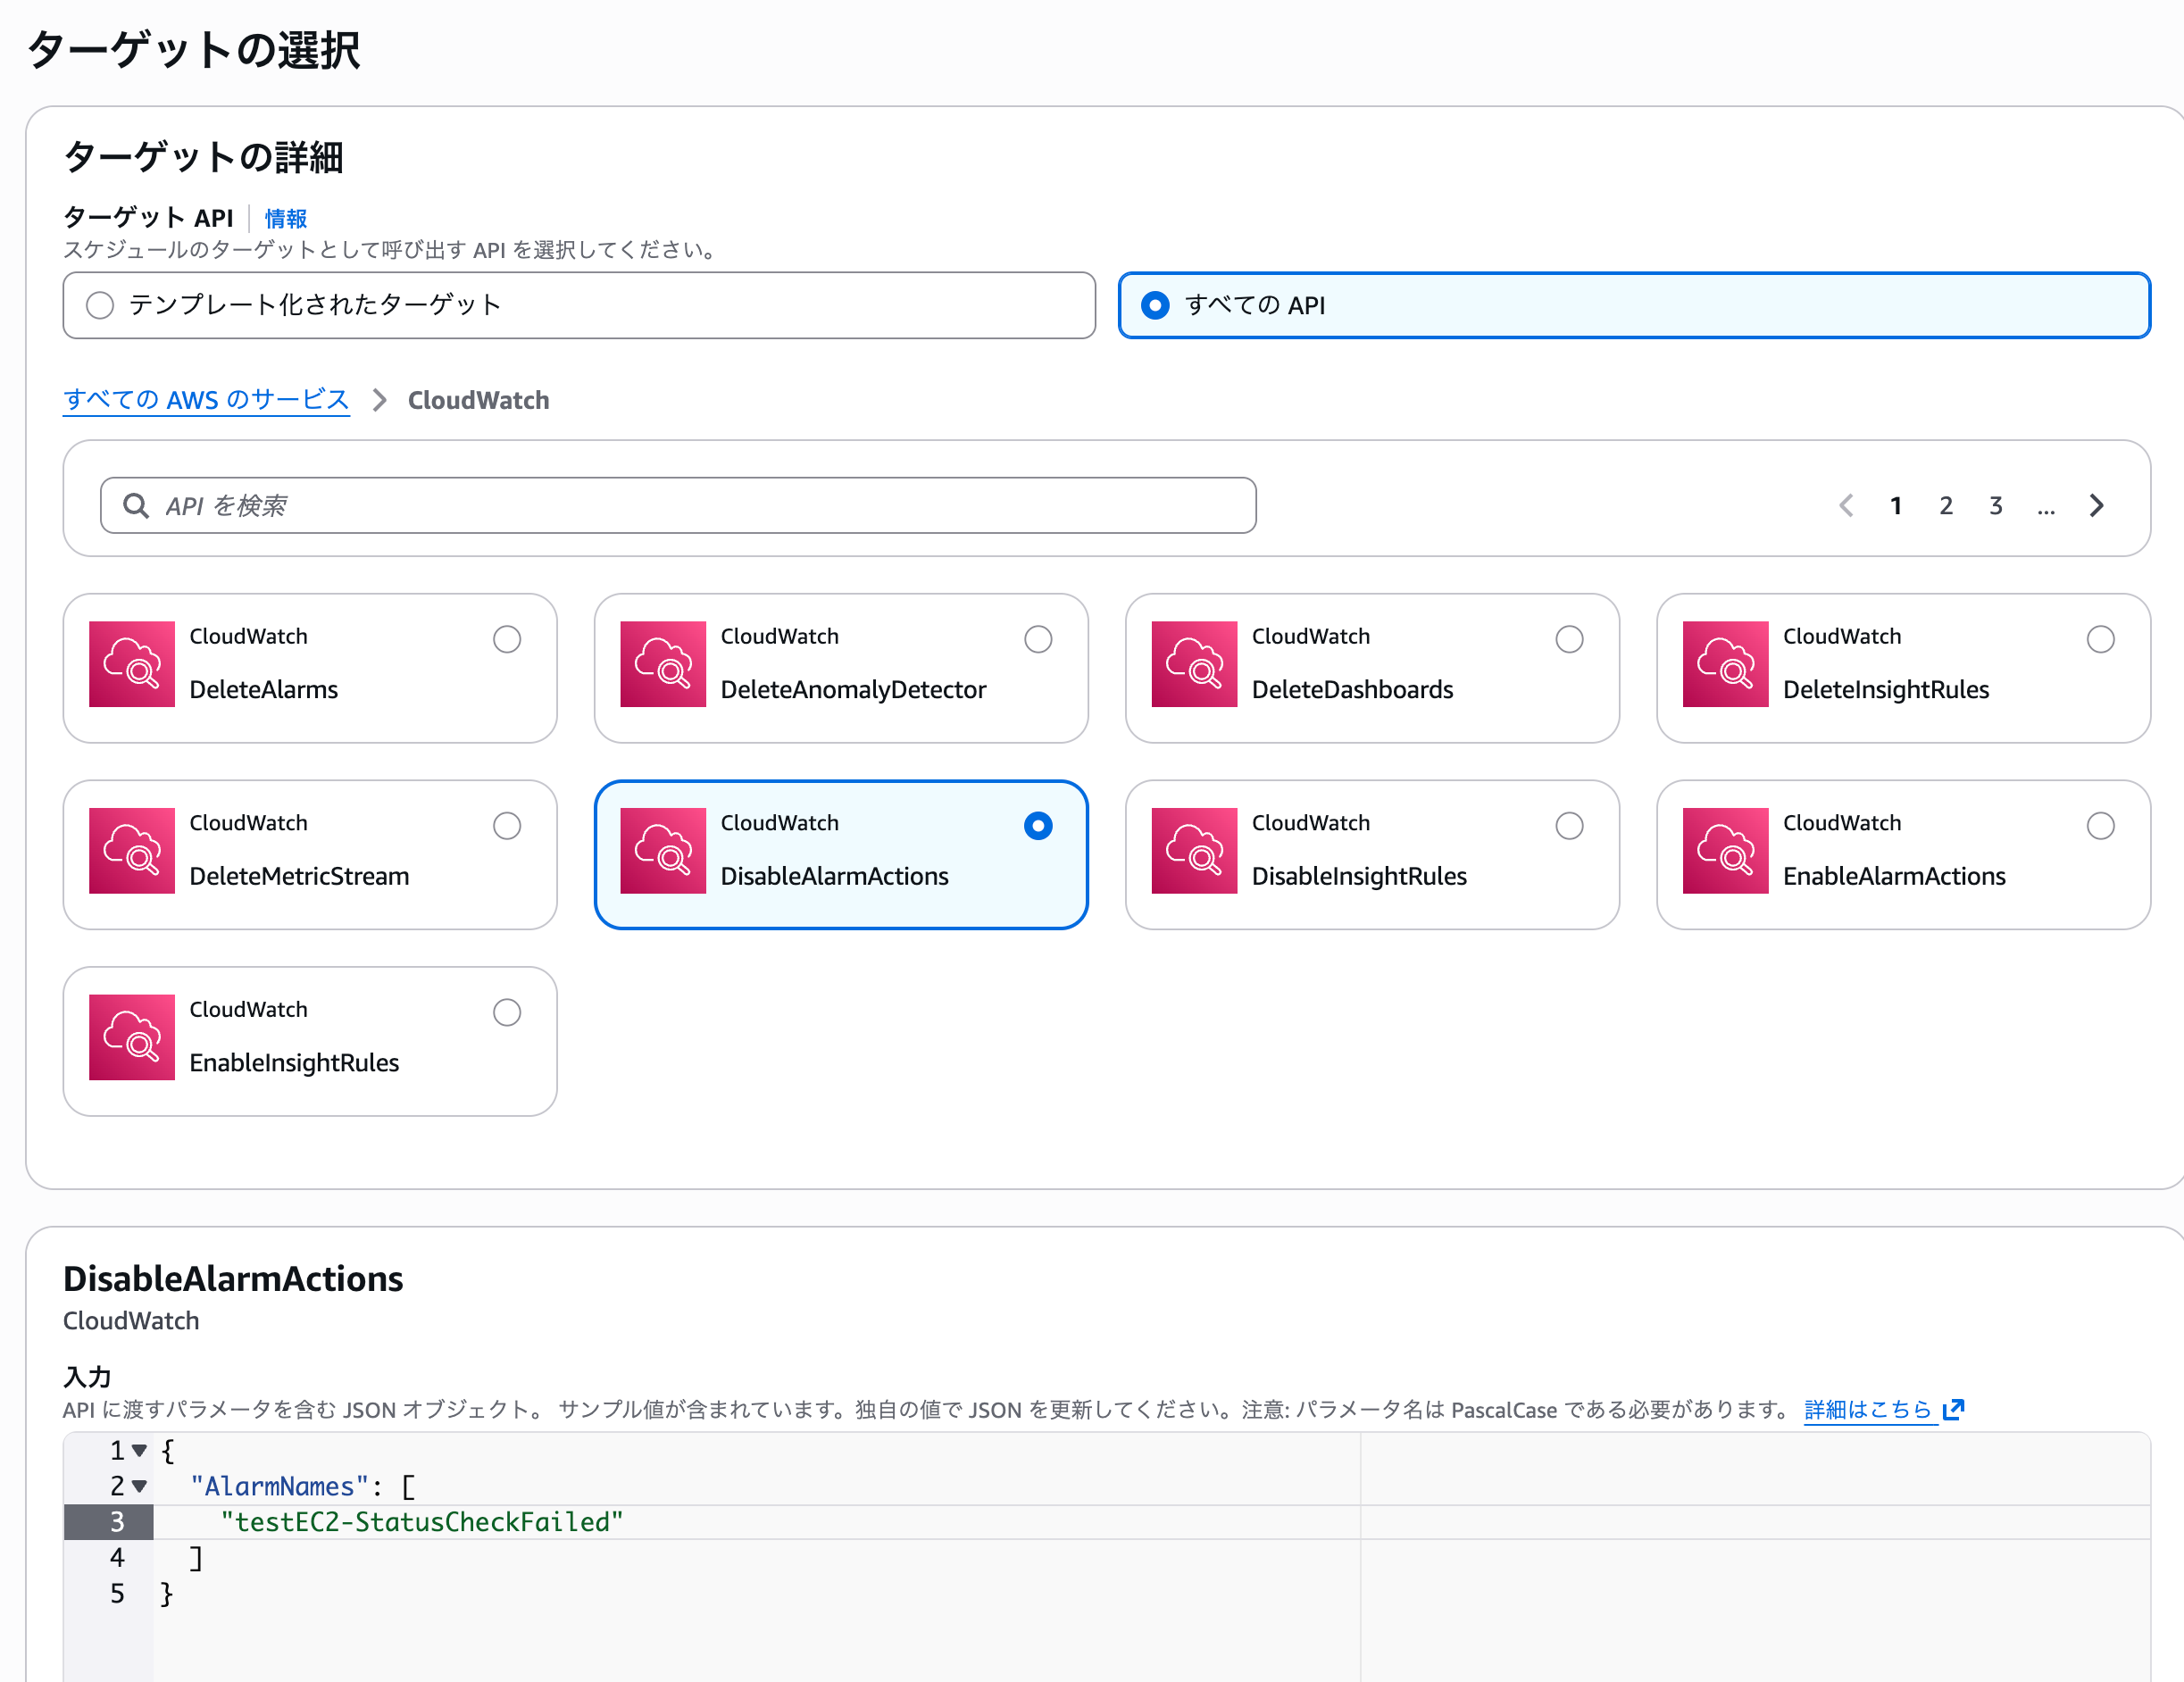Click the 情報 info link

(x=285, y=218)
